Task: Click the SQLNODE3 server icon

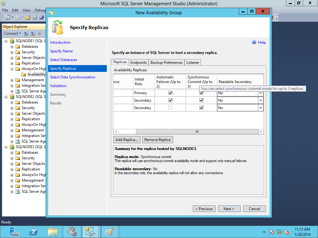Action: (12, 147)
